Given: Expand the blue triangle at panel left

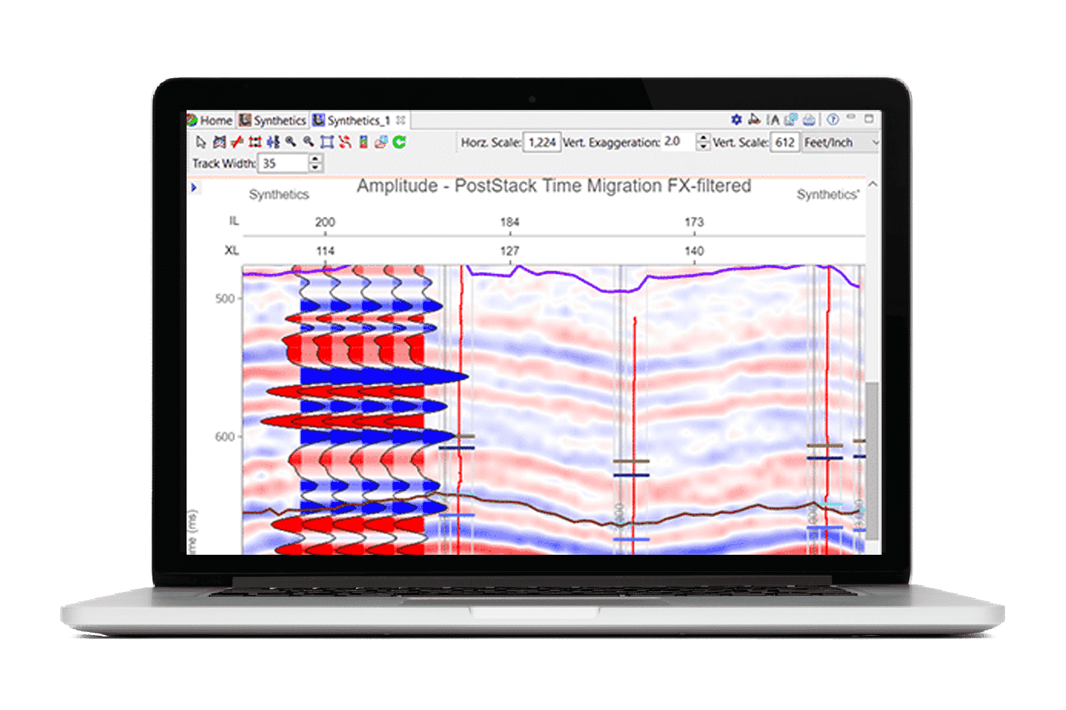Looking at the screenshot, I should pyautogui.click(x=194, y=187).
